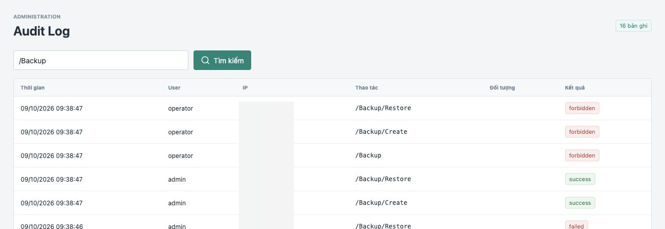
Task: Click the User column header
Action: (x=174, y=87)
